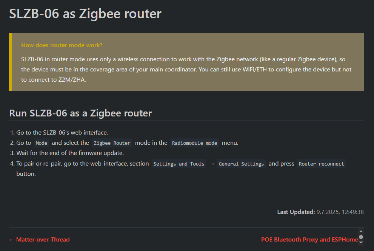This screenshot has height=251, width=374.
Task: Click the 'General Settings' code label
Action: (241, 164)
